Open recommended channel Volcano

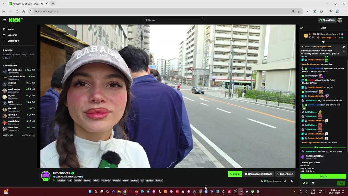(18, 84)
